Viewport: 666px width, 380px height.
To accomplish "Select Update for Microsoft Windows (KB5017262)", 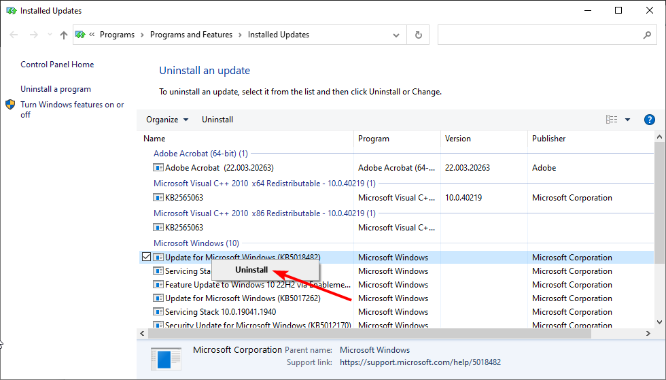I will pyautogui.click(x=397, y=298).
